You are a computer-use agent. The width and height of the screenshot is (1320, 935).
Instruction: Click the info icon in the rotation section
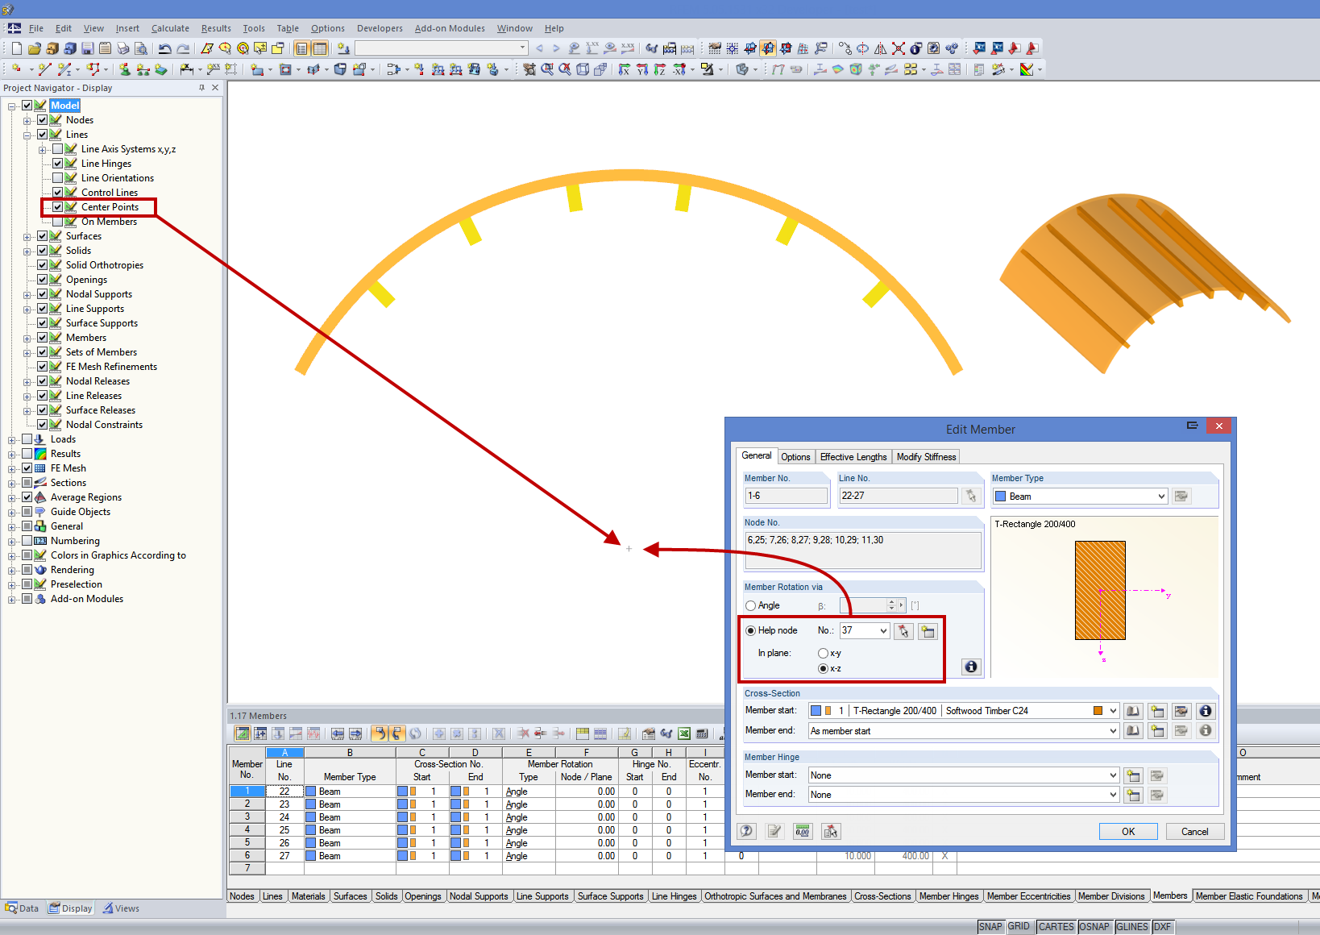point(971,667)
